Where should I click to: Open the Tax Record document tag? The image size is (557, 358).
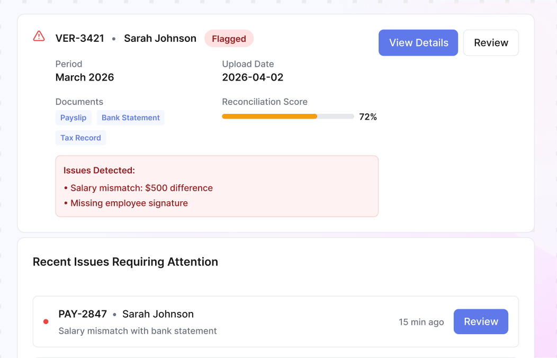coord(80,138)
